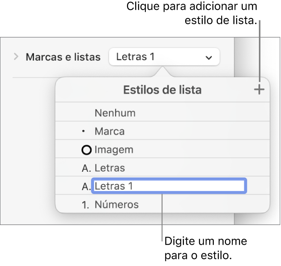Click the Letras 1 style name field
This screenshot has width=281, height=266.
click(169, 186)
